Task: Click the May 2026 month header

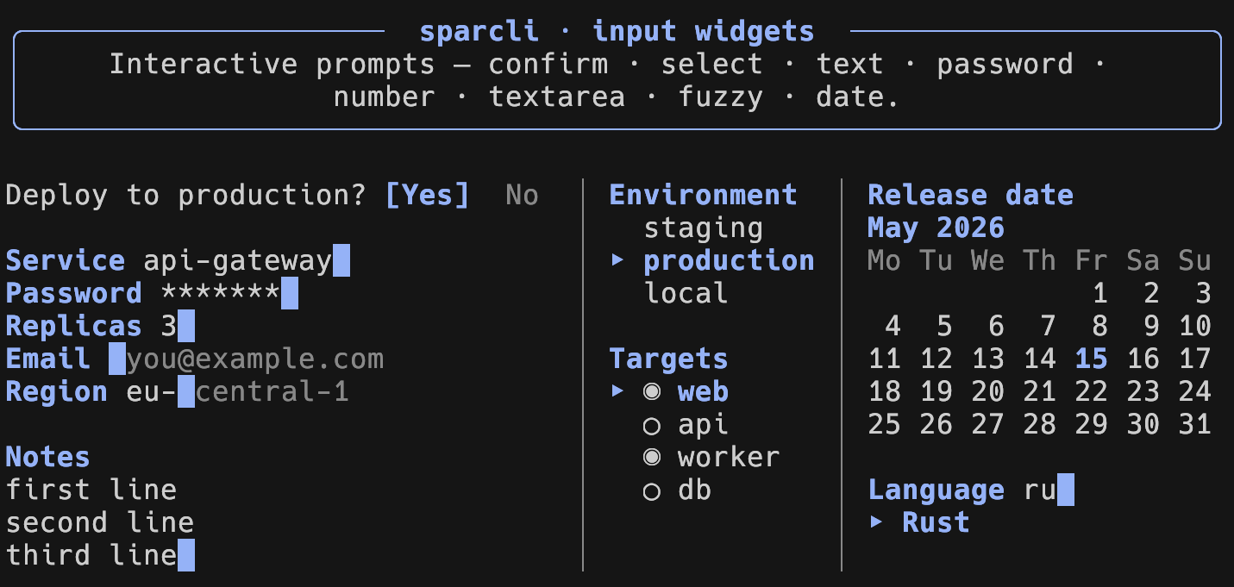Action: [936, 228]
